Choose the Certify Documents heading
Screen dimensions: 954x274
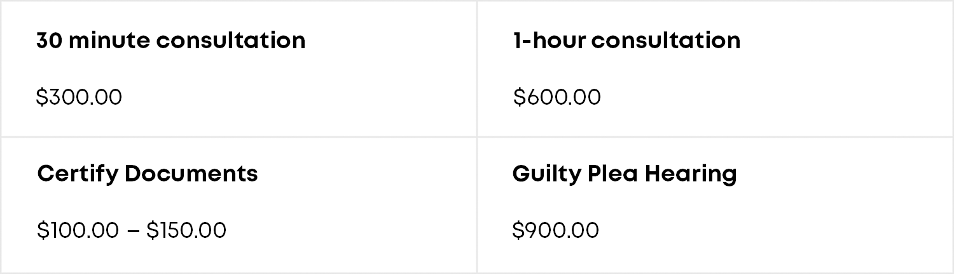pyautogui.click(x=148, y=174)
